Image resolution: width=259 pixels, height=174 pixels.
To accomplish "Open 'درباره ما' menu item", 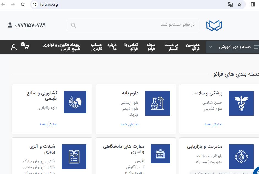I will 112,47.
